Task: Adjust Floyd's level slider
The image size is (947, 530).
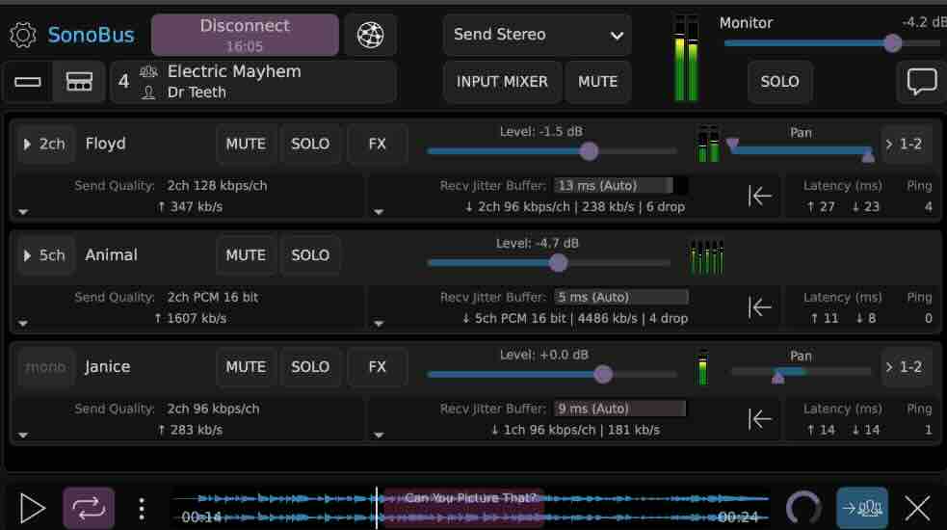Action: click(551, 151)
